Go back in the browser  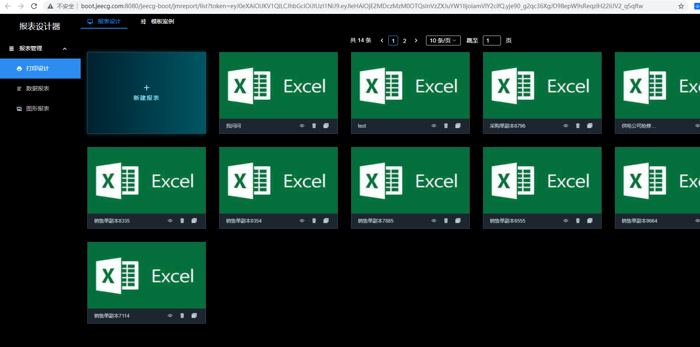[x=8, y=6]
